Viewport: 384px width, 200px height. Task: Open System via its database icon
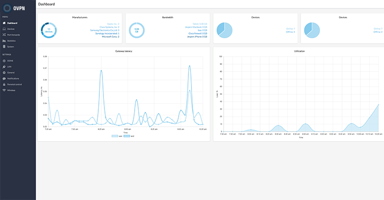coord(4,46)
